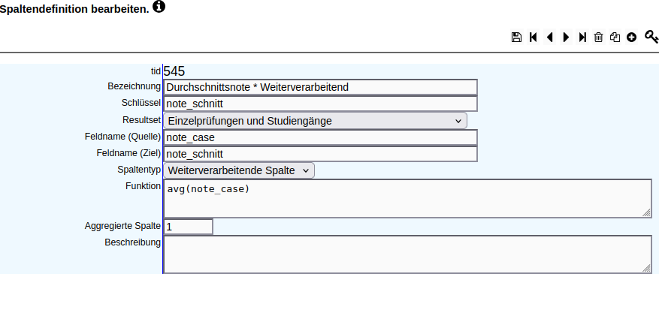Go to next record arrow
The height and width of the screenshot is (325, 659).
pyautogui.click(x=566, y=37)
